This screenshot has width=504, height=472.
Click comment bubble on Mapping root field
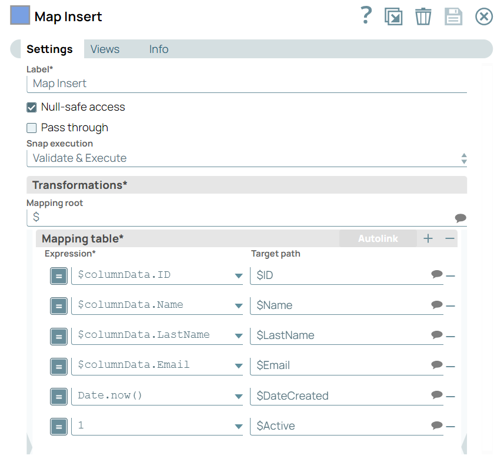460,218
